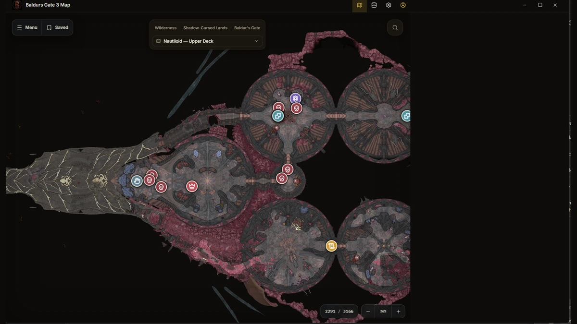Select the map view icon in the title bar
This screenshot has height=324, width=577.
(x=359, y=5)
